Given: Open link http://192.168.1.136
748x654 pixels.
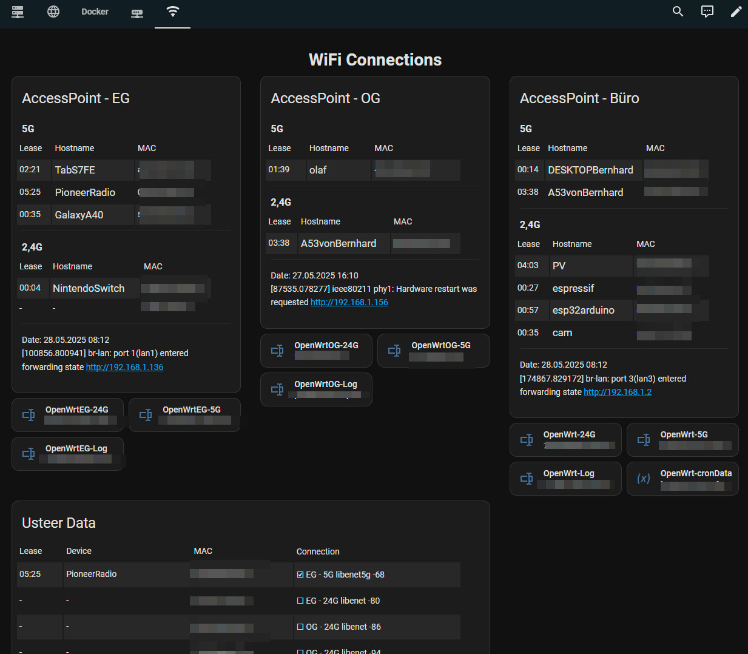Looking at the screenshot, I should 124,367.
